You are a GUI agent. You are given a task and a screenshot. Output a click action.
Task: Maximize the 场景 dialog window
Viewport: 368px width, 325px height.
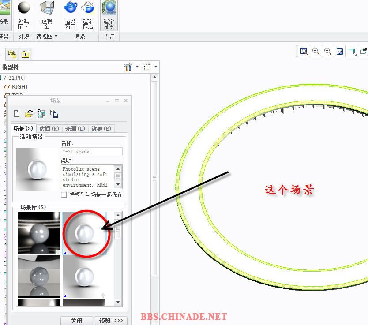[x=117, y=101]
